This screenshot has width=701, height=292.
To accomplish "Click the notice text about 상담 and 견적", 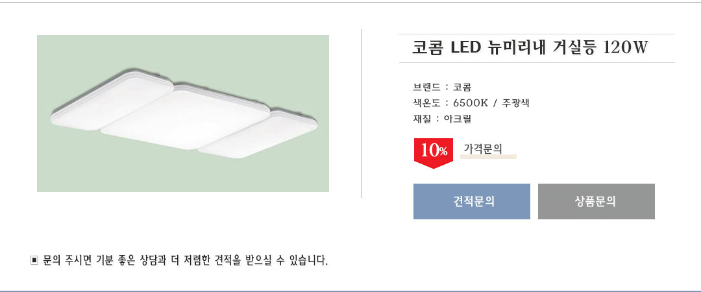I will tap(185, 261).
